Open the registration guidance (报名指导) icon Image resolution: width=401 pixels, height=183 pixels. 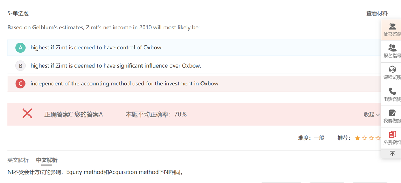pyautogui.click(x=392, y=48)
